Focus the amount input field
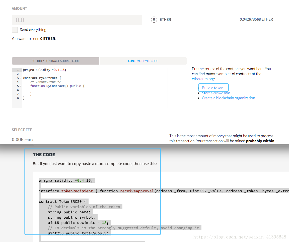This screenshot has width=289, height=242. 77,20
